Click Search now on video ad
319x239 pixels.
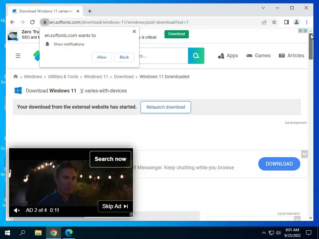pos(110,159)
